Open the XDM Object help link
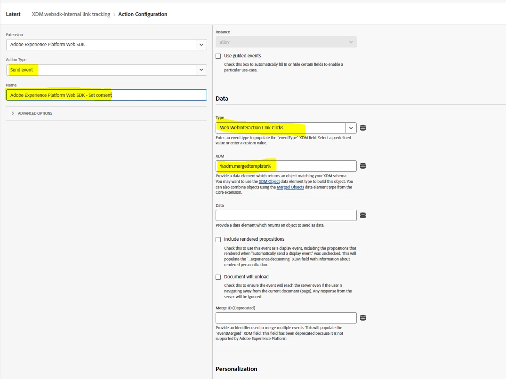Image resolution: width=506 pixels, height=379 pixels. (269, 182)
